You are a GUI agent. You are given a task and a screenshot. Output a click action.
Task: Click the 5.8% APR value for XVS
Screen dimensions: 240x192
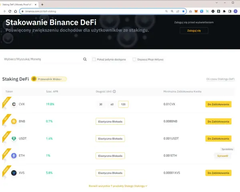[x=49, y=173]
